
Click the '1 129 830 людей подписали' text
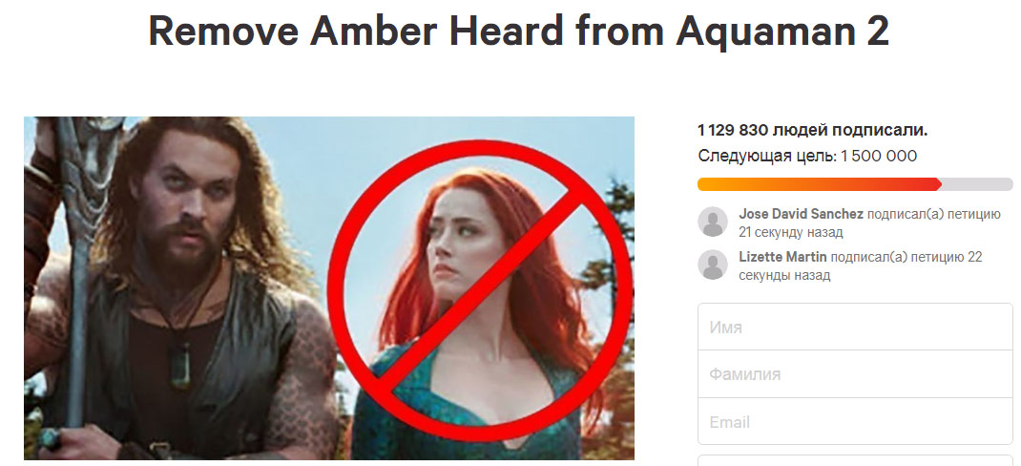pyautogui.click(x=812, y=131)
